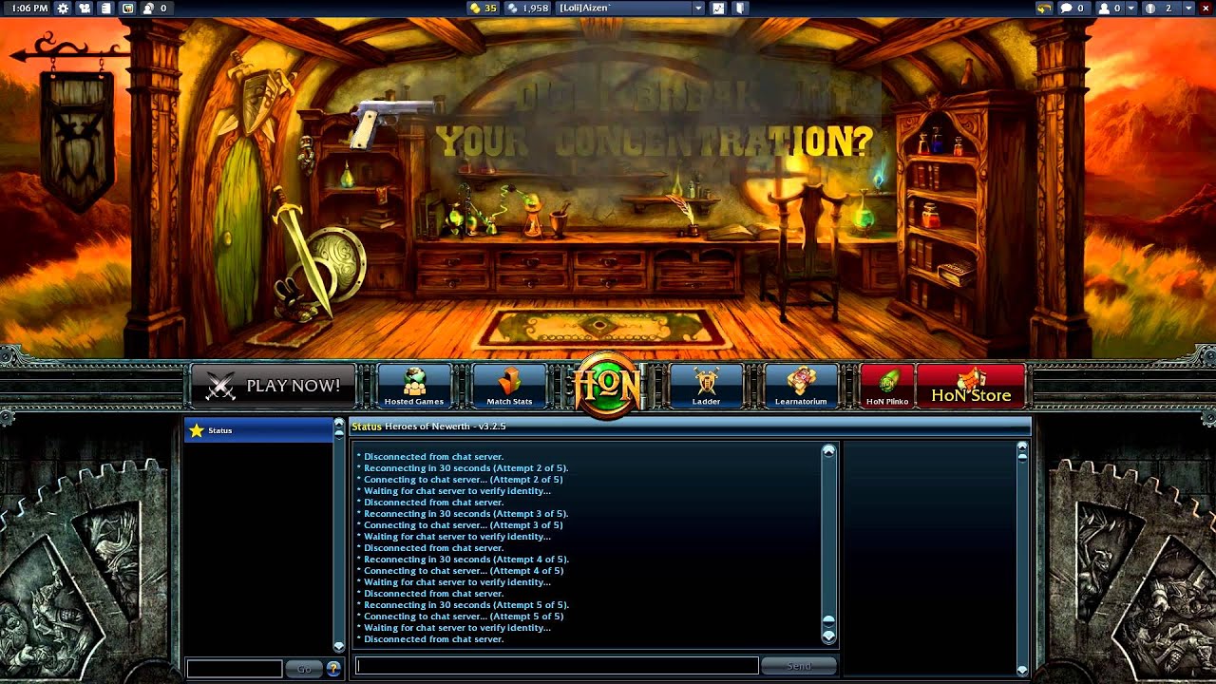Click the gold coins balance showing 35
The width and height of the screenshot is (1216, 684).
pyautogui.click(x=483, y=8)
